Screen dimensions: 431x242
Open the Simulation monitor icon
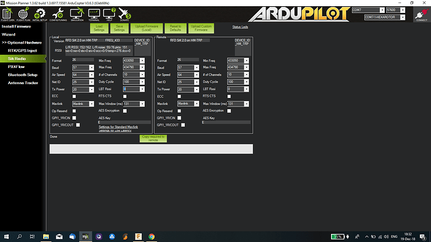point(77,14)
